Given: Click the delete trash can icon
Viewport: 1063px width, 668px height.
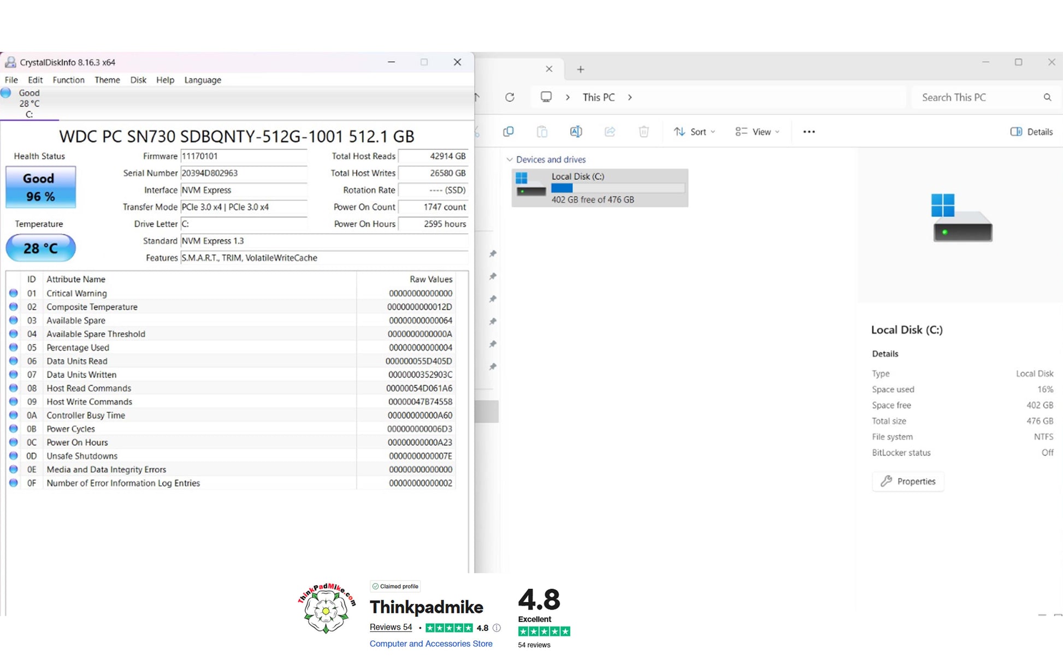Looking at the screenshot, I should [x=644, y=132].
